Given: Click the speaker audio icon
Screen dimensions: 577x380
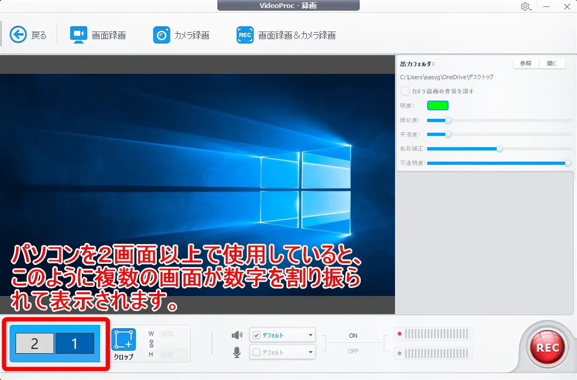Looking at the screenshot, I should click(x=237, y=335).
